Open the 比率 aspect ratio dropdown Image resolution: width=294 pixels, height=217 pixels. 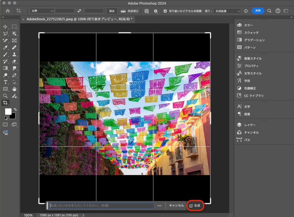[42, 11]
